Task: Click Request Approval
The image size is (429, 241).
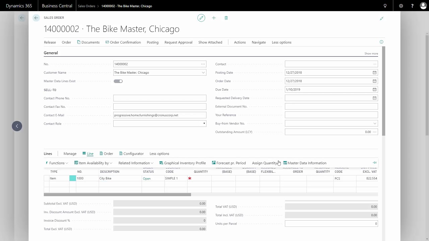Action: pyautogui.click(x=178, y=42)
